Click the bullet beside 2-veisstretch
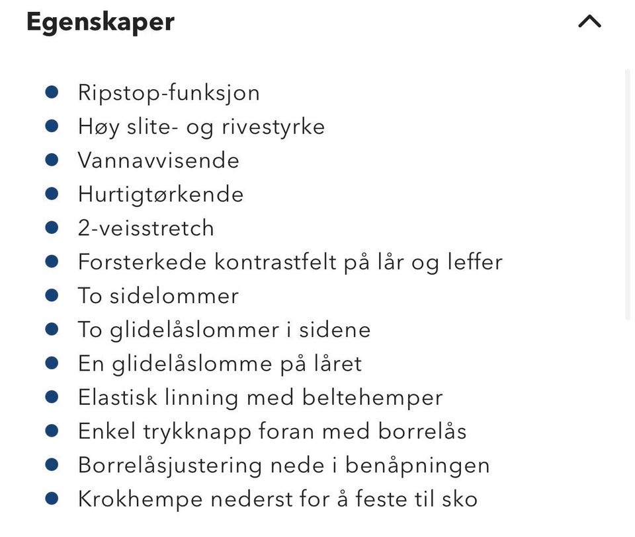Viewport: 635px width, 537px height. [x=52, y=227]
